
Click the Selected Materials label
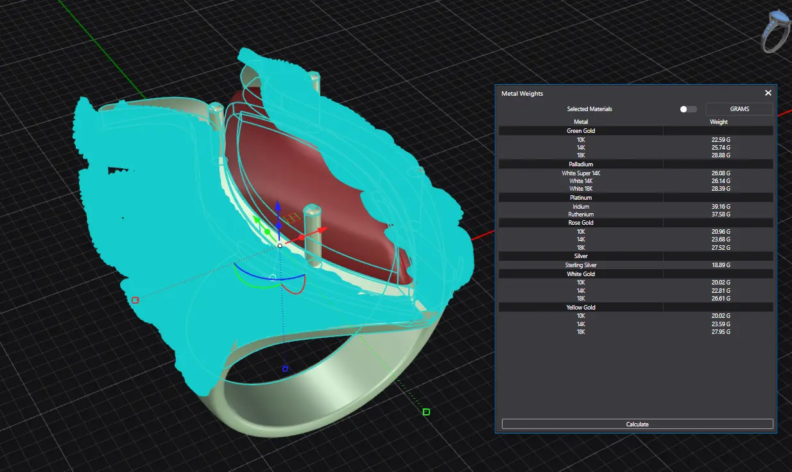(x=590, y=109)
